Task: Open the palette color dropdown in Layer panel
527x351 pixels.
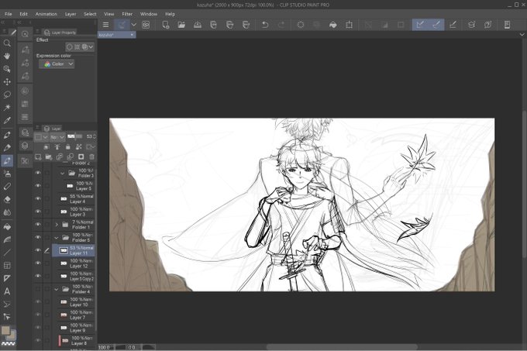Action: [41, 136]
